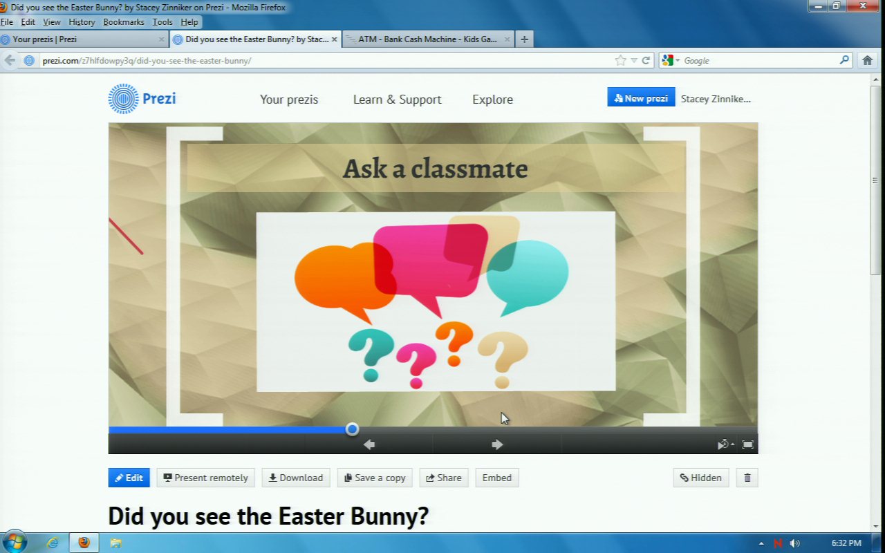Open a new browser tab
The width and height of the screenshot is (885, 553).
[524, 39]
